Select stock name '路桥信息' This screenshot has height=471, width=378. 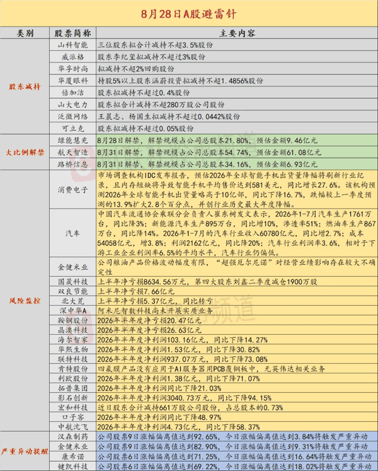point(72,165)
